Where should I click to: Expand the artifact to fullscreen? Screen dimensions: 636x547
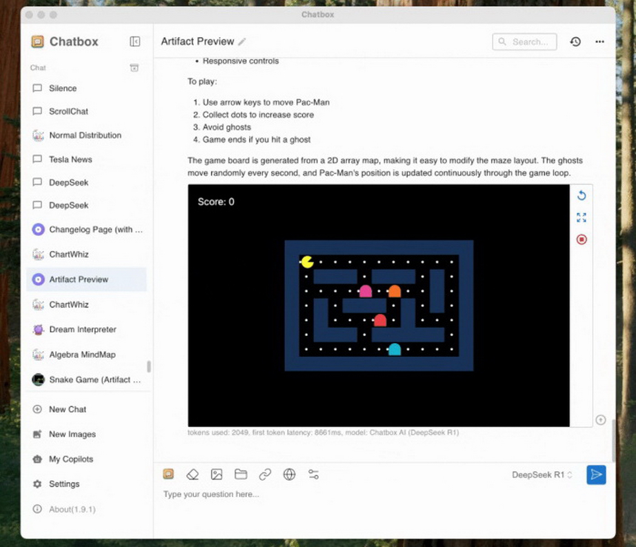coord(581,218)
